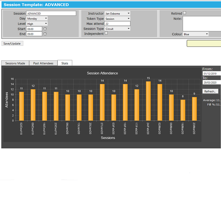Image resolution: width=221 pixels, height=221 pixels.
Task: Click the clock icon beside Start time
Action: click(x=45, y=29)
